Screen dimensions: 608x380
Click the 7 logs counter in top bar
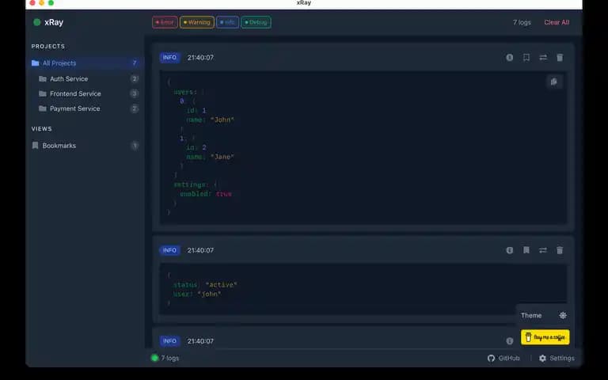tap(522, 22)
